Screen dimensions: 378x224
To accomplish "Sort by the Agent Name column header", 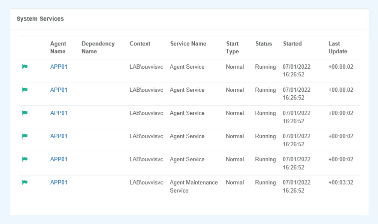I will coord(58,48).
